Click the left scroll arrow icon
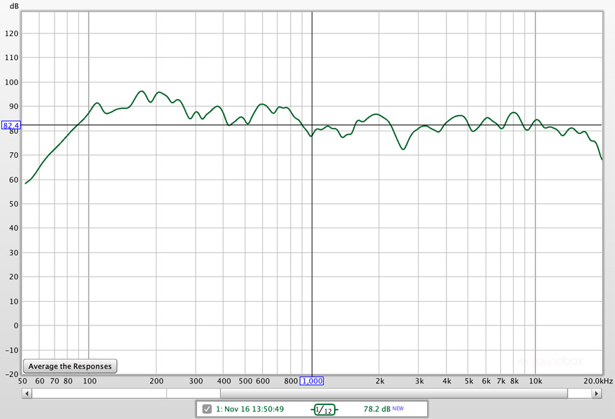This screenshot has width=615, height=419. click(x=26, y=393)
